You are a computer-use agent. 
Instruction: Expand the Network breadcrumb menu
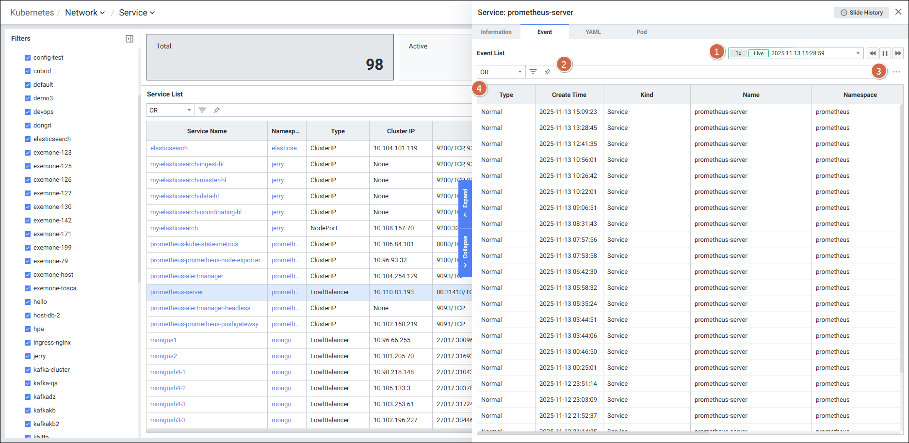click(x=85, y=13)
